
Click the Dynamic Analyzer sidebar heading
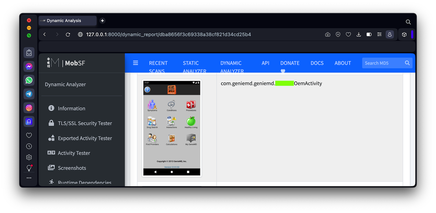(65, 84)
